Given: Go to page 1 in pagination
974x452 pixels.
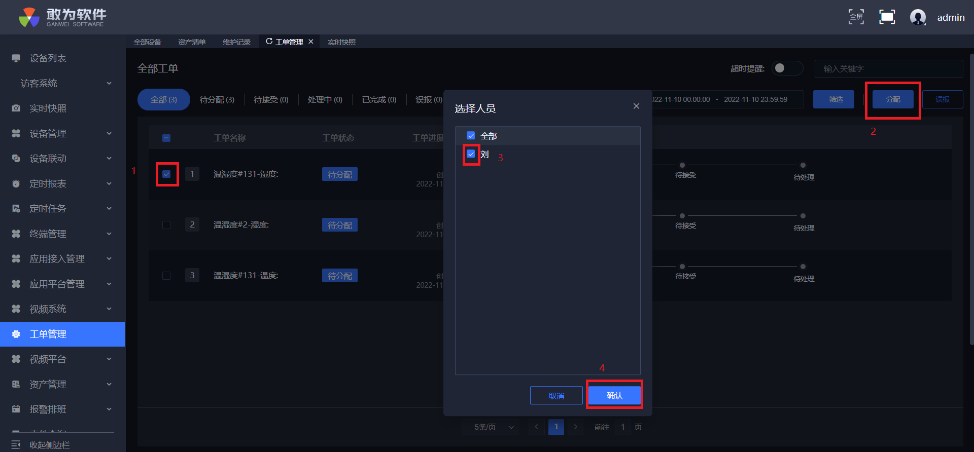Looking at the screenshot, I should click(556, 427).
